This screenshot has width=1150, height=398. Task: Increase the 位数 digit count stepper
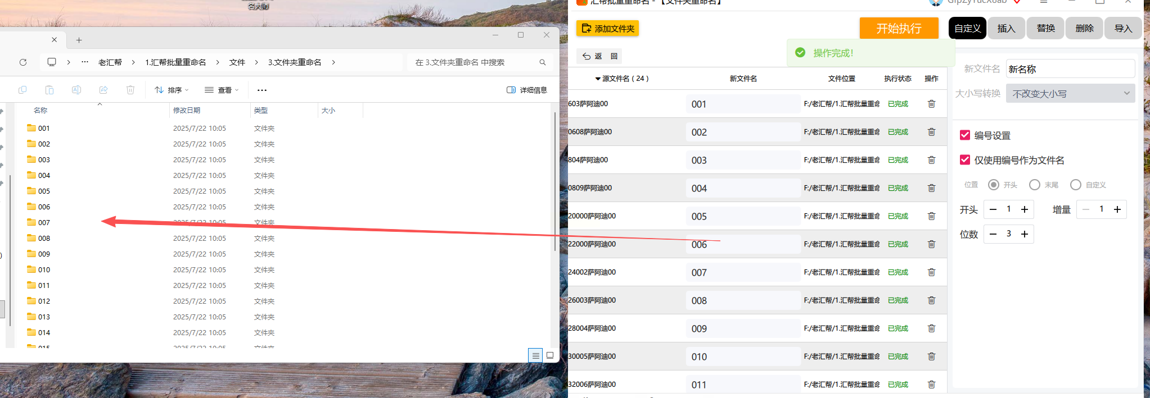[x=1025, y=234]
